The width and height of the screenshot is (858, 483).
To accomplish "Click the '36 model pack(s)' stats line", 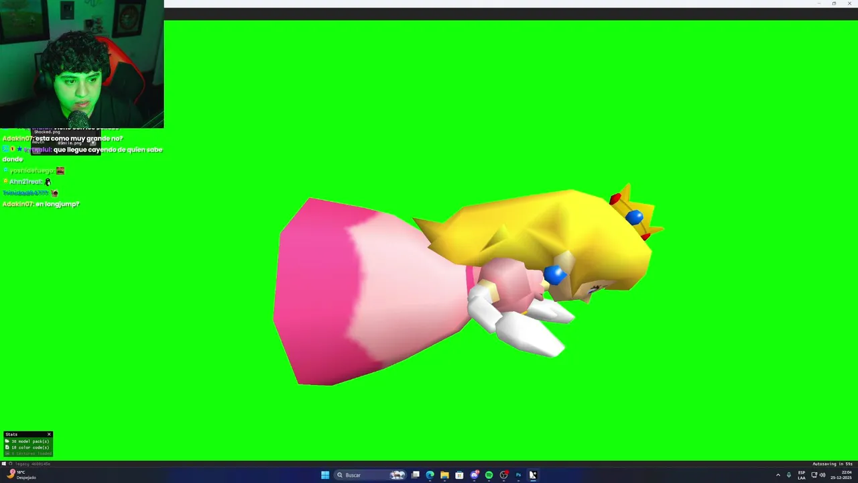I will tap(30, 441).
